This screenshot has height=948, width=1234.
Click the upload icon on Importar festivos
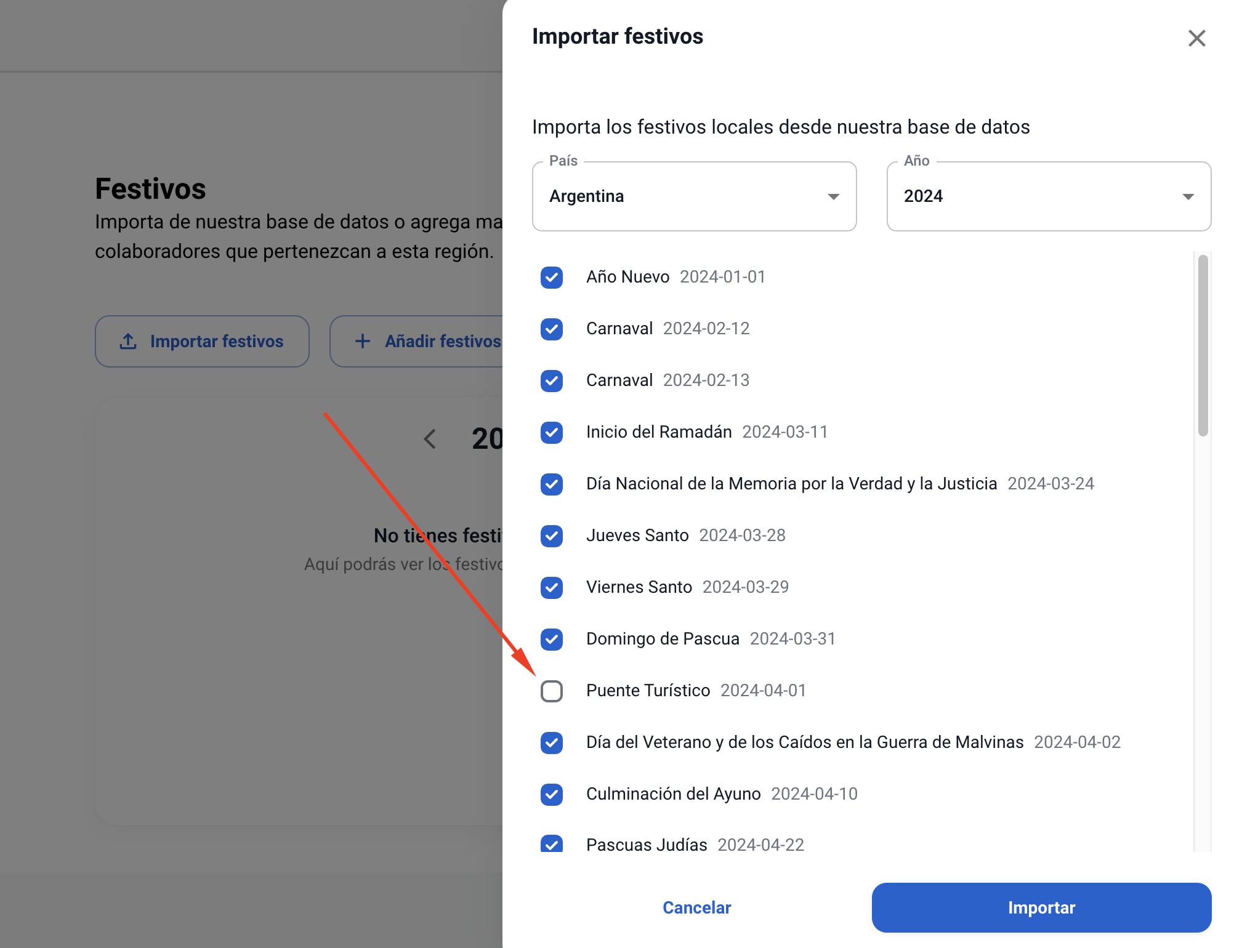click(128, 341)
